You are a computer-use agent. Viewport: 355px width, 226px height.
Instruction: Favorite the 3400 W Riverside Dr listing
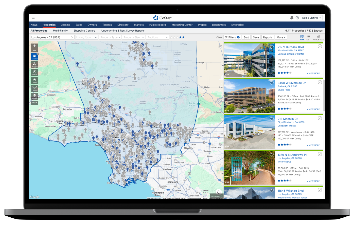point(272,83)
